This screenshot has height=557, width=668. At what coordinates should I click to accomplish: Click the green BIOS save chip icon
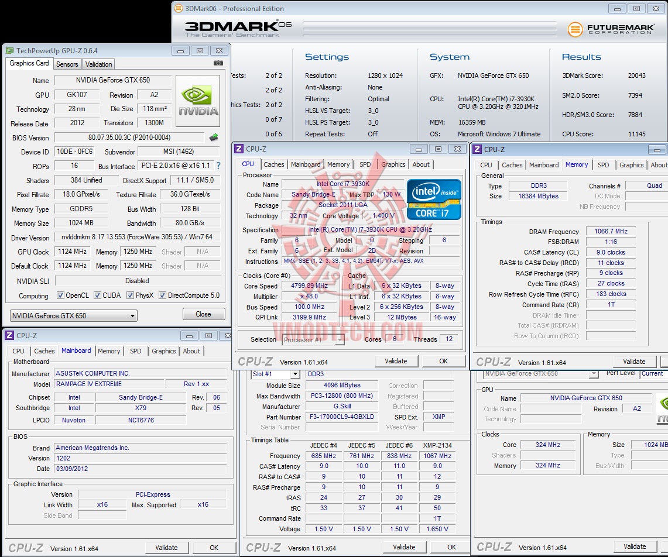[214, 137]
